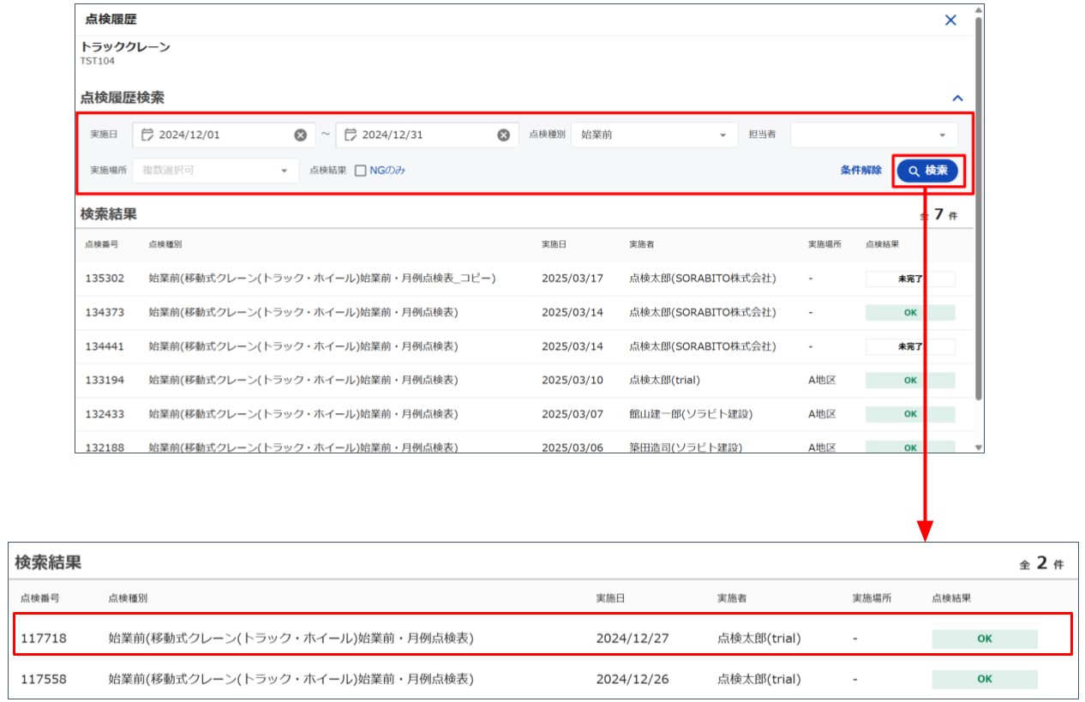Click the start date input field
The height and width of the screenshot is (702, 1085).
223,135
